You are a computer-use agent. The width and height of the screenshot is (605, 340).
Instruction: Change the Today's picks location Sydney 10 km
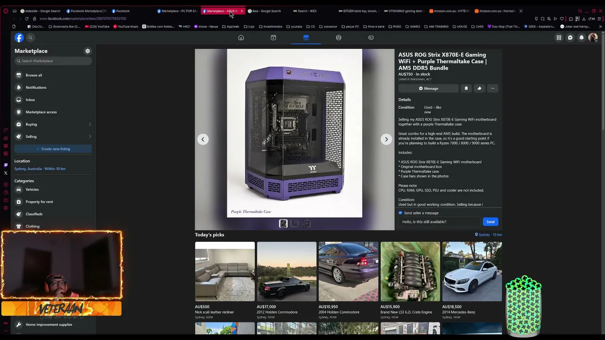tap(489, 235)
